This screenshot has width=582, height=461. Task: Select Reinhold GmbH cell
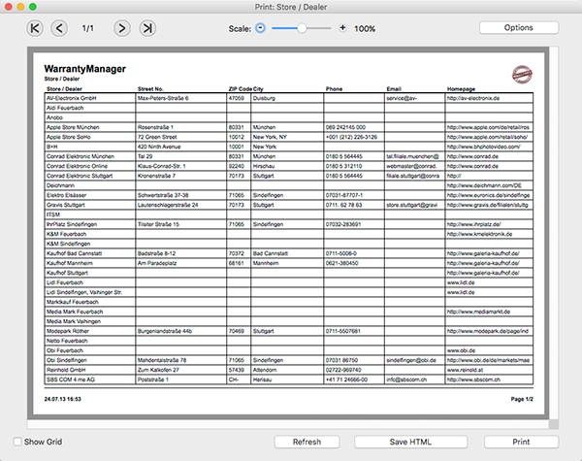click(90, 370)
